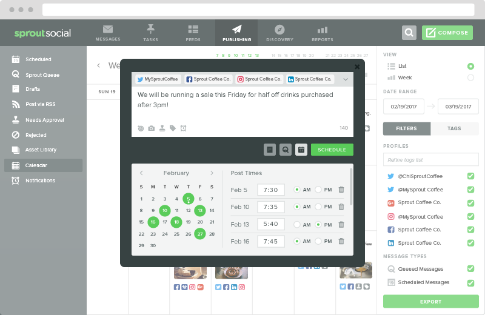Screen dimensions: 485x315
Task: Click the target icon below message text
Action: coord(141,128)
